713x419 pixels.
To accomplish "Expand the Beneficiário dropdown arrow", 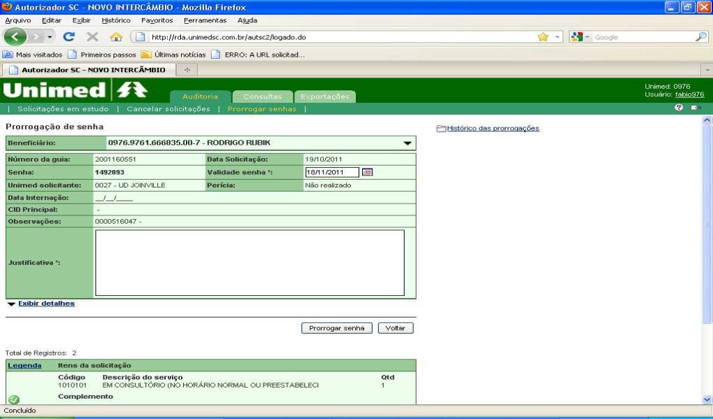I will (x=408, y=143).
